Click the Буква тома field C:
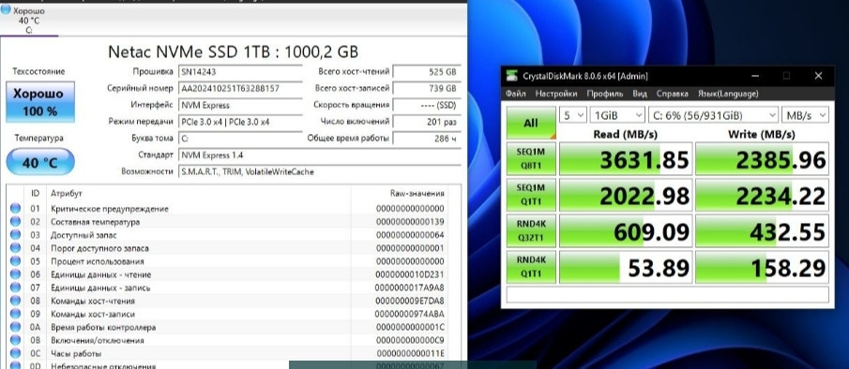The height and width of the screenshot is (369, 849). [240, 139]
